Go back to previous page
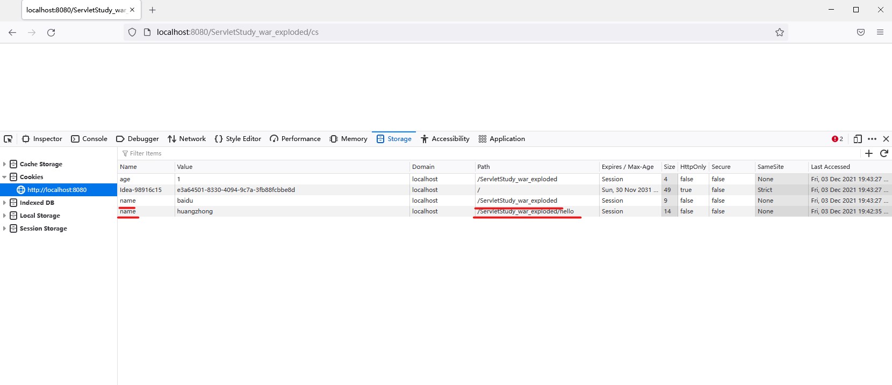 coord(12,32)
